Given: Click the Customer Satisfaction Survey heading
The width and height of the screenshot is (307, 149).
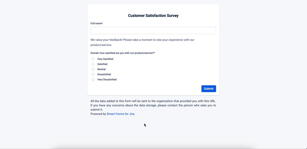Looking at the screenshot, I should point(153,15).
